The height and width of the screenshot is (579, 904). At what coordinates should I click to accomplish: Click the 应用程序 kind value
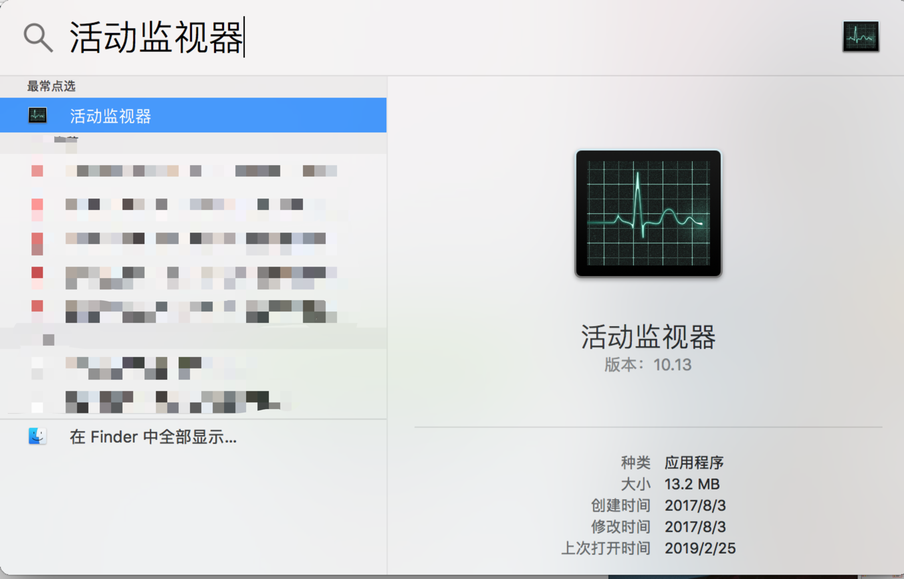[x=694, y=463]
